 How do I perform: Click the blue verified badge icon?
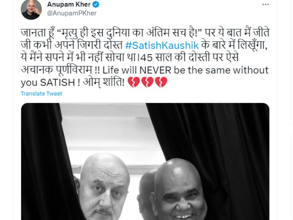(96, 4)
